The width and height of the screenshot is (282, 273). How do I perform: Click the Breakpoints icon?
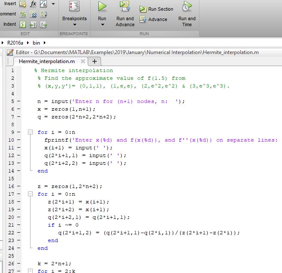(x=74, y=6)
